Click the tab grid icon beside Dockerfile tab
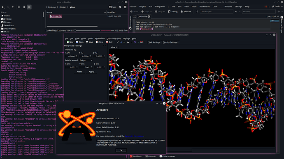284x159 pixels. 135,16
